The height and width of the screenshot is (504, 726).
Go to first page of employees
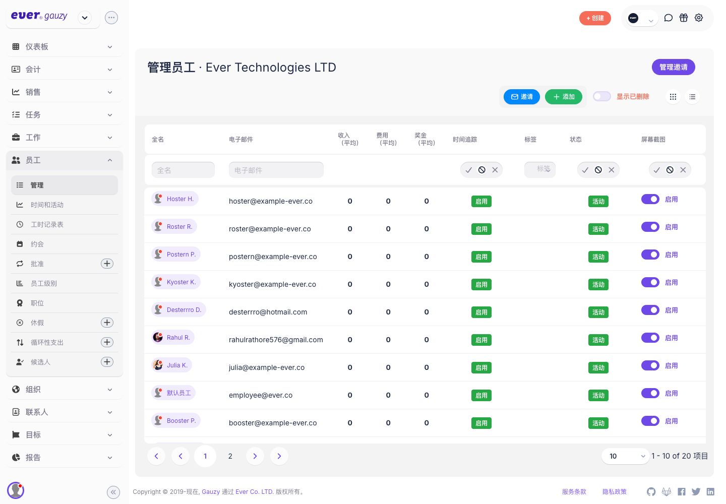click(156, 456)
